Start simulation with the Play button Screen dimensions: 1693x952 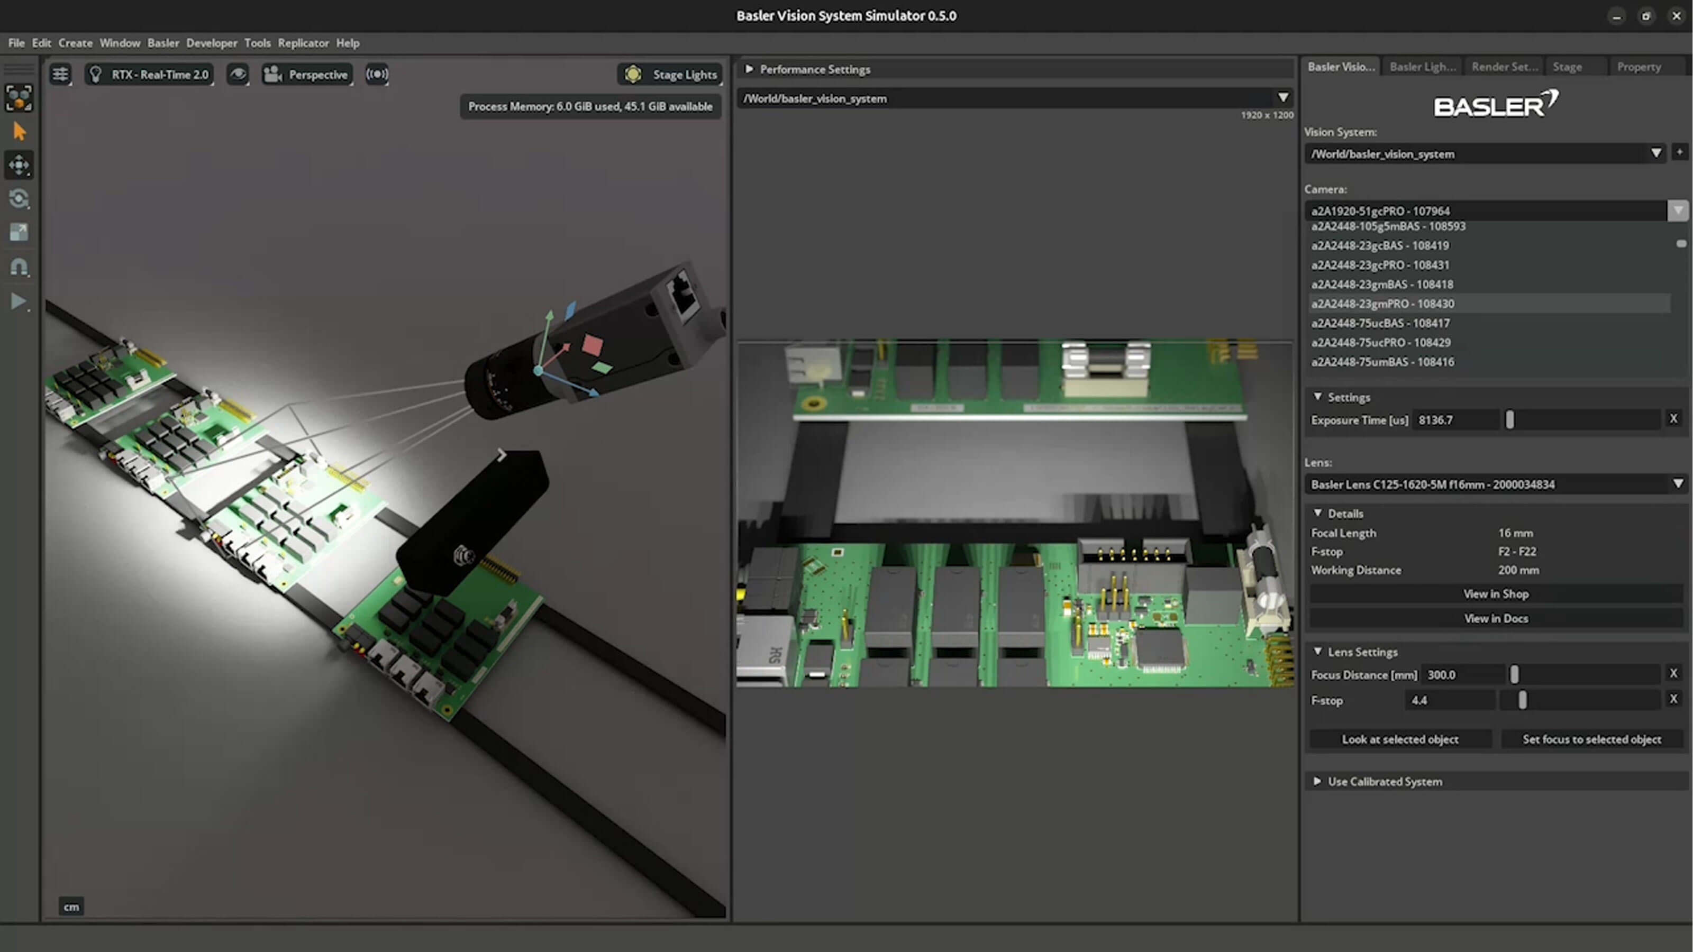click(x=19, y=301)
